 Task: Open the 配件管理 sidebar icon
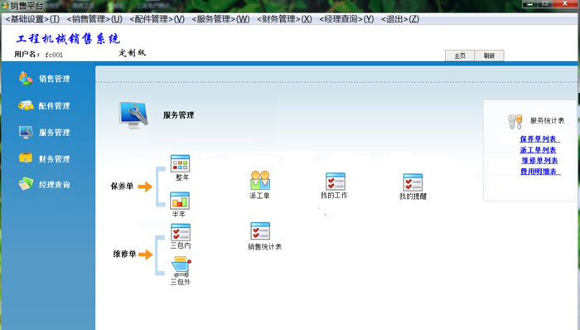(26, 105)
